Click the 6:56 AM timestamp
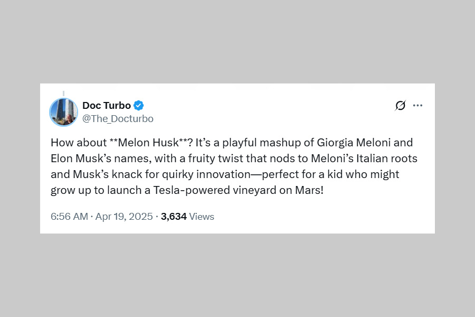 click(x=68, y=217)
